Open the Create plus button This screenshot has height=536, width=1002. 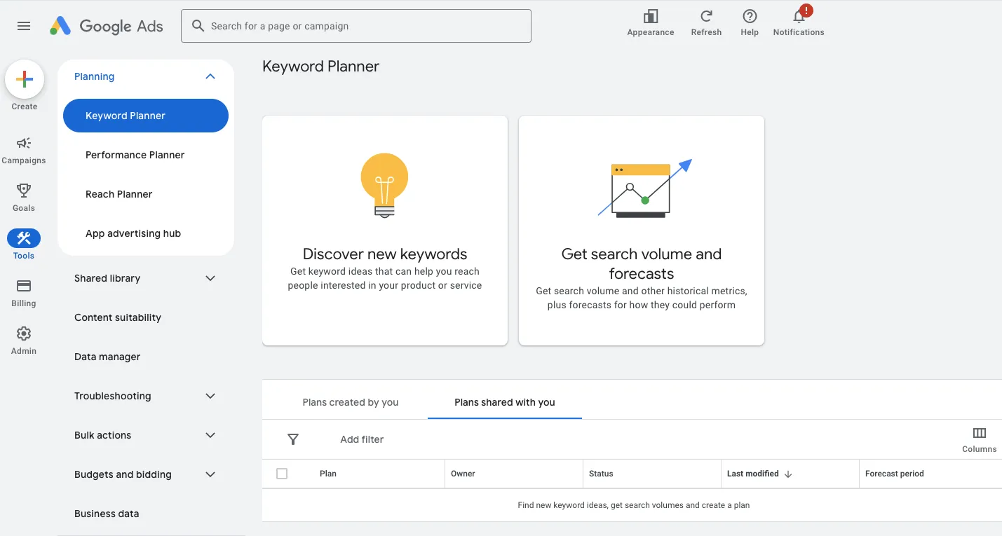[x=25, y=78]
